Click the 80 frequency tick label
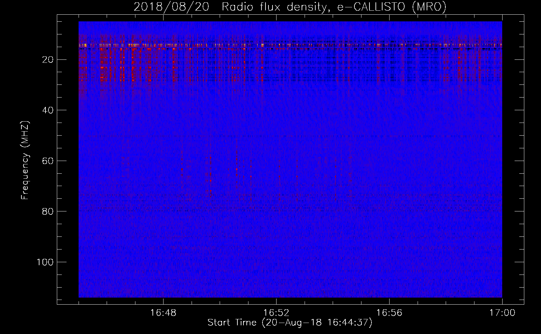 click(x=48, y=211)
